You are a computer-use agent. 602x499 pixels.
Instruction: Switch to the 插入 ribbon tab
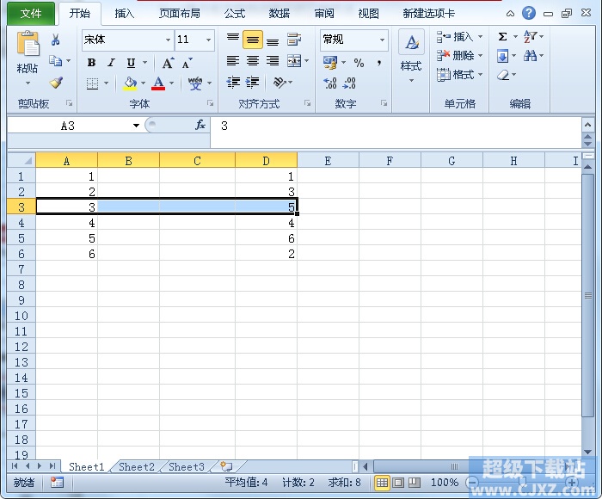tap(124, 14)
